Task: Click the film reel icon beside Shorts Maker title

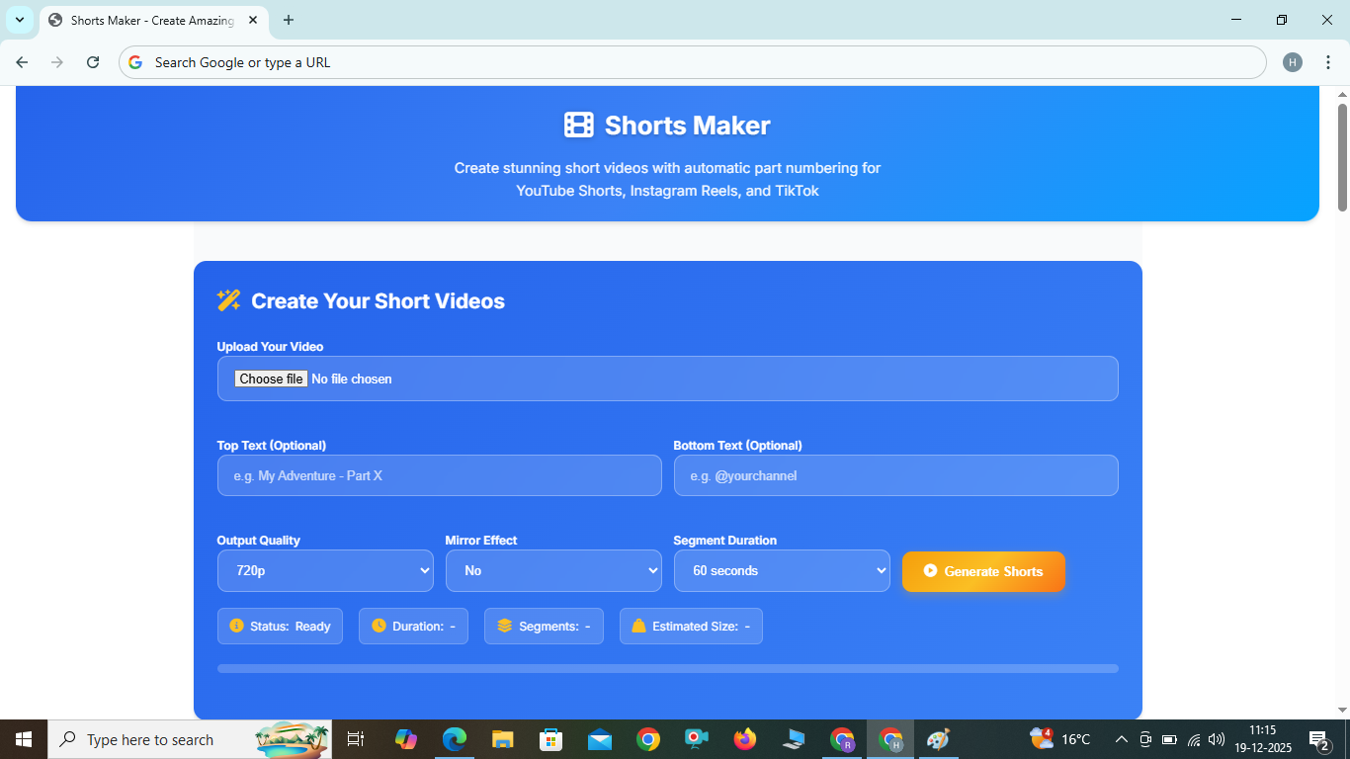Action: click(x=578, y=126)
